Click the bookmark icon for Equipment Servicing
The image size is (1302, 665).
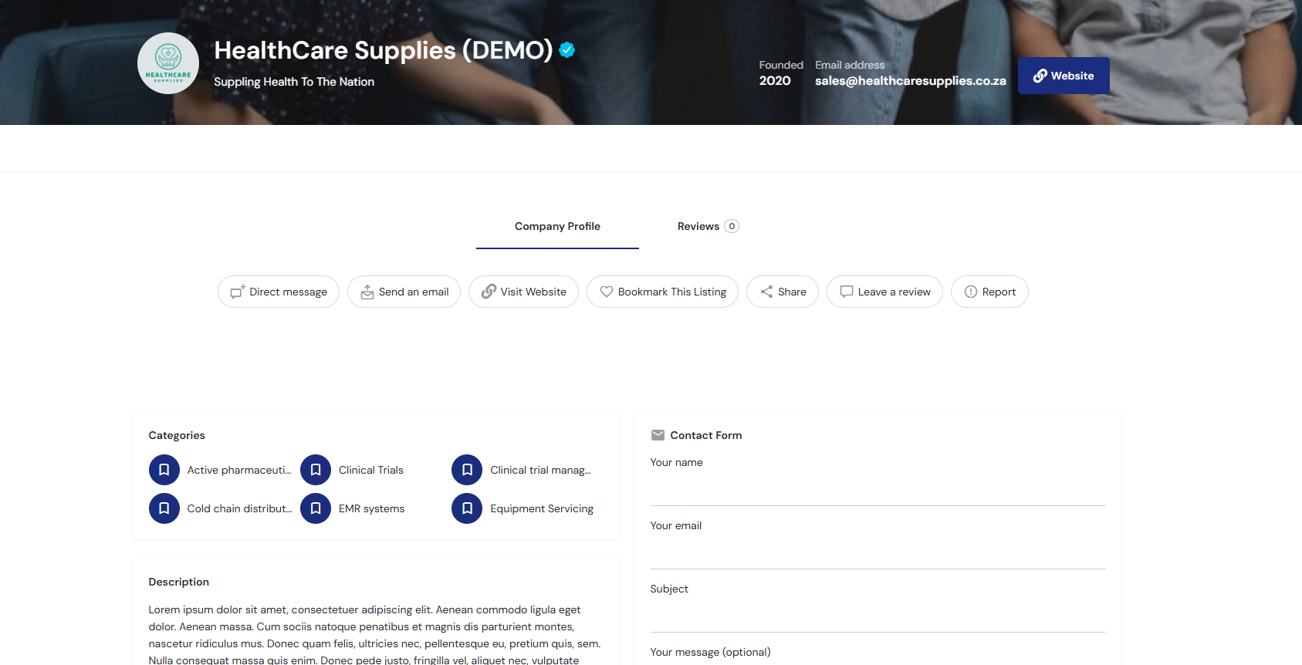[x=467, y=508]
